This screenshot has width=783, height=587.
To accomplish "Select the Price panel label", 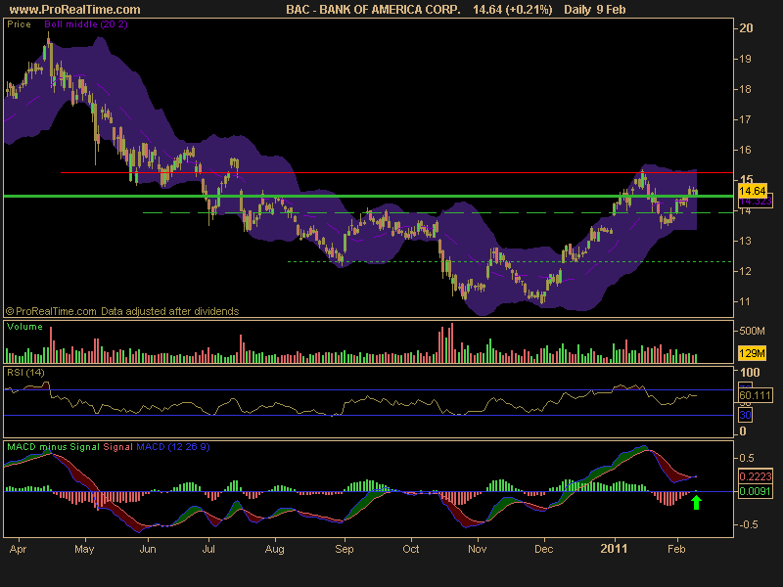I will click(19, 23).
